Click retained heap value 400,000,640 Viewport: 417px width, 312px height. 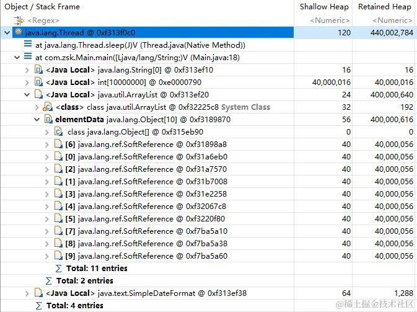(392, 95)
